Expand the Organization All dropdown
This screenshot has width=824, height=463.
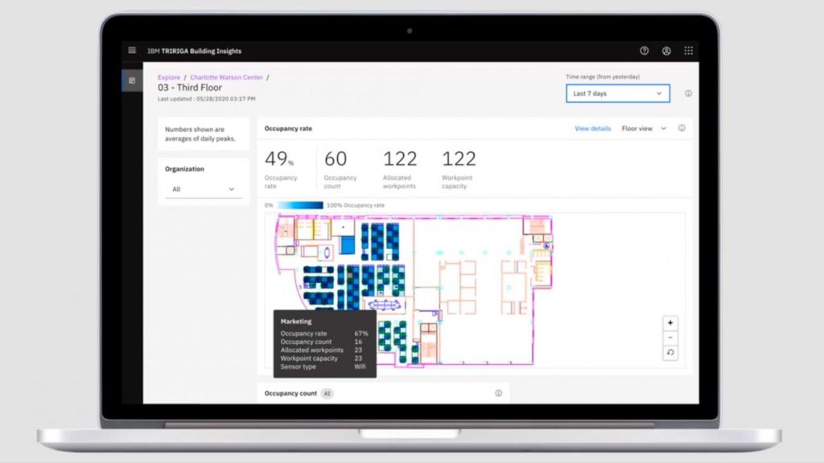(204, 189)
